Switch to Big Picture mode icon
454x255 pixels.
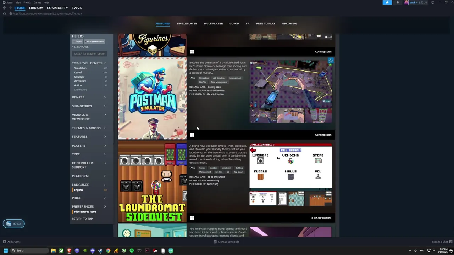pyautogui.click(x=433, y=2)
